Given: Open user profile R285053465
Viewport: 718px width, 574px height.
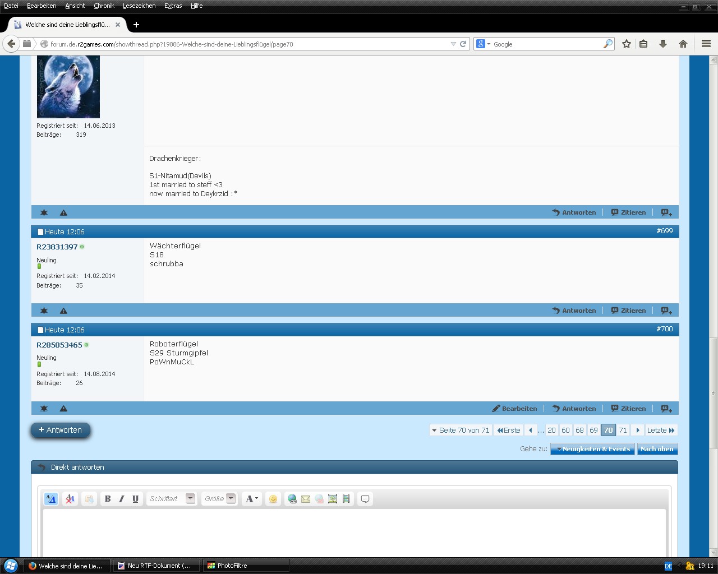Looking at the screenshot, I should 59,345.
